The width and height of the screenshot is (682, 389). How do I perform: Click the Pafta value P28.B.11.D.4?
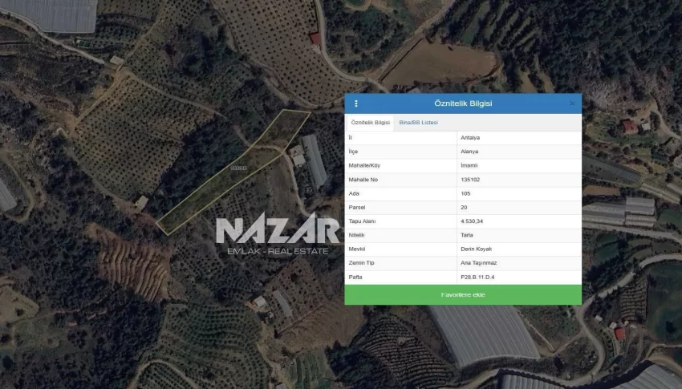coord(477,277)
